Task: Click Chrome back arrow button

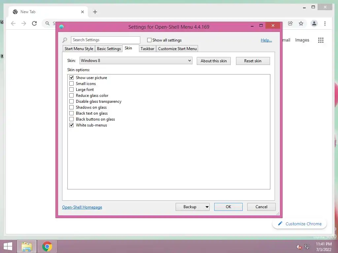Action: click(x=13, y=23)
